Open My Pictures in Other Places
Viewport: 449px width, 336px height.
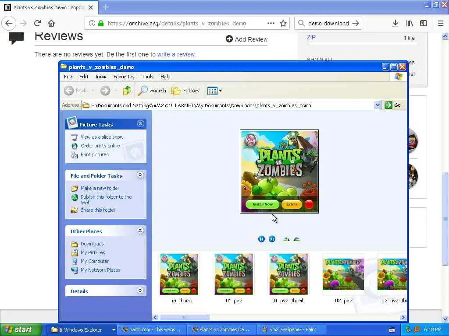coord(93,252)
